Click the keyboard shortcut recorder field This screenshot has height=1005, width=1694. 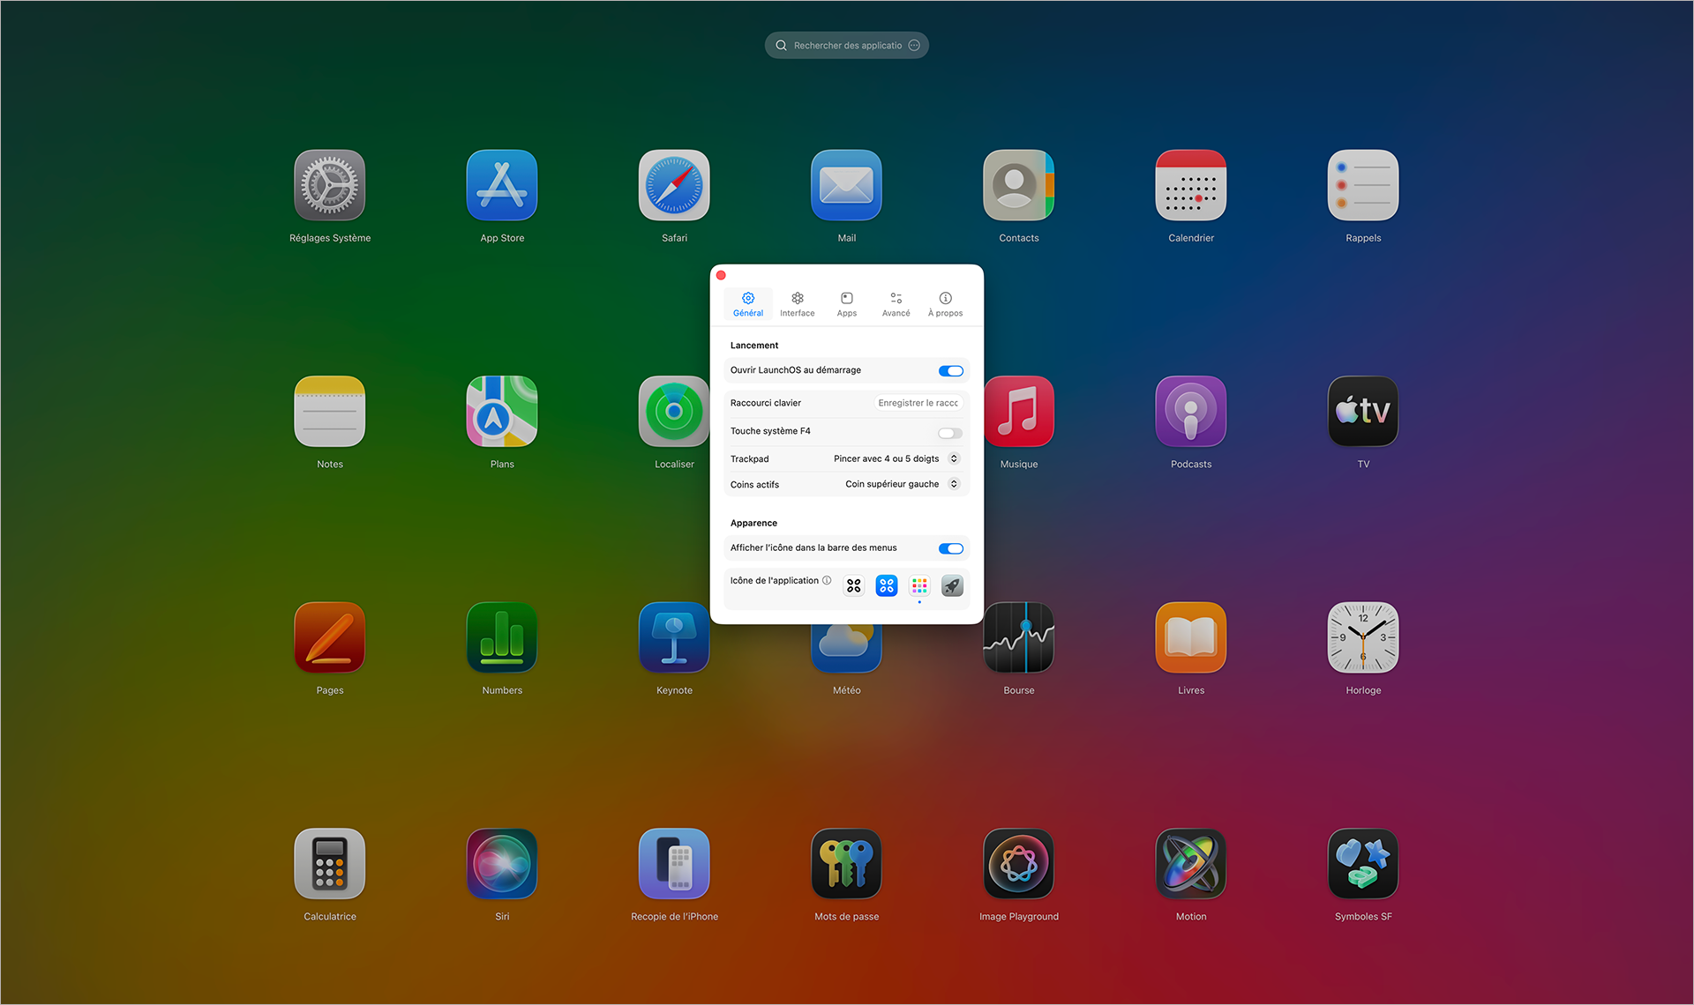click(918, 403)
